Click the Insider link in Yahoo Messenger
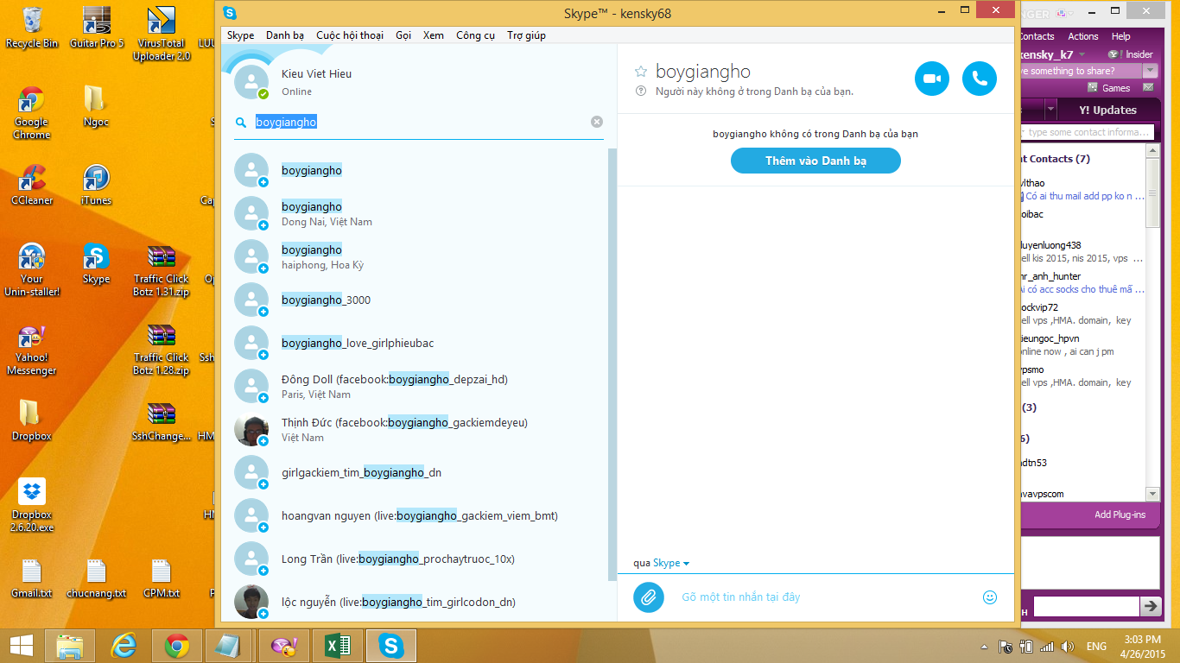1180x663 pixels. click(x=1132, y=54)
